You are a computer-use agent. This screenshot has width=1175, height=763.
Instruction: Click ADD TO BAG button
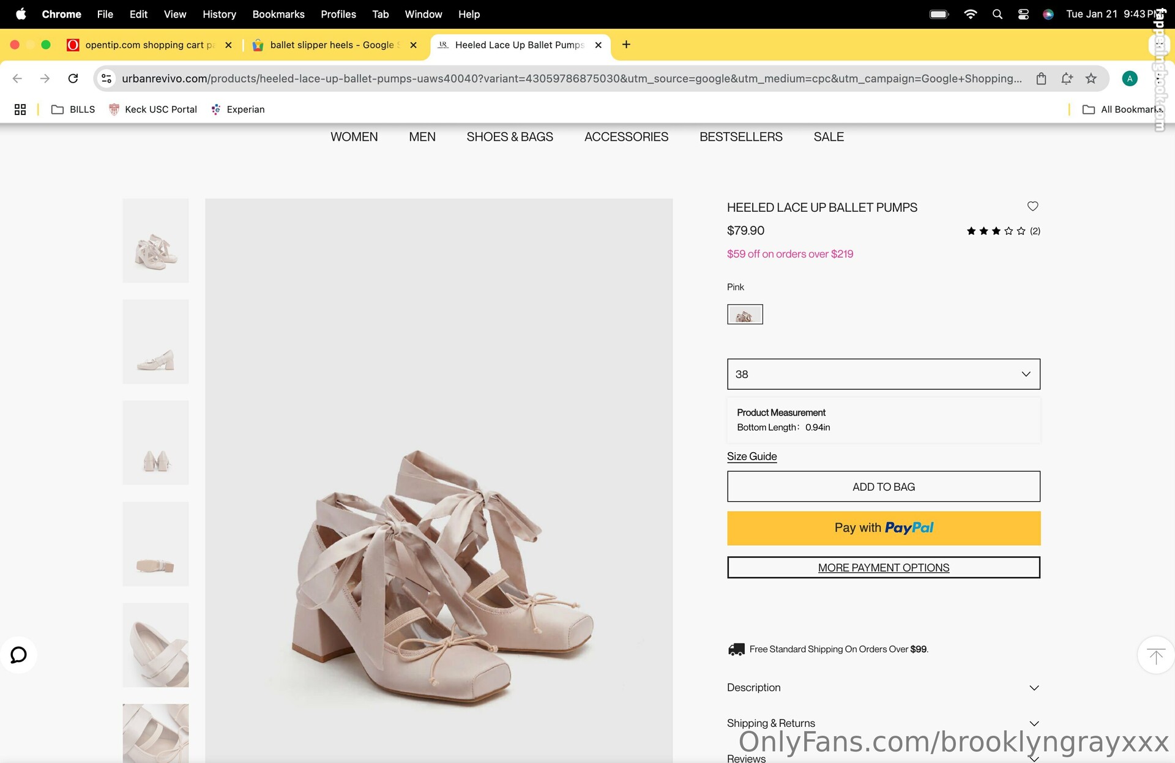click(x=883, y=486)
